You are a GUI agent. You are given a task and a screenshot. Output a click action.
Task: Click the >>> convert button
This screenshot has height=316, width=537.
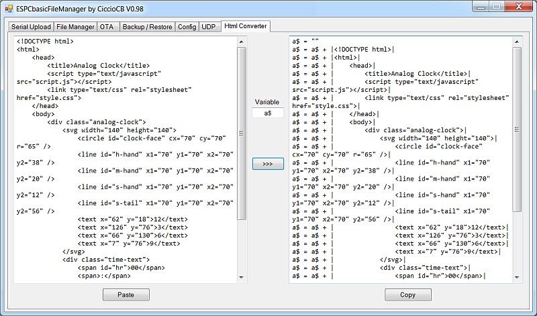pos(268,164)
